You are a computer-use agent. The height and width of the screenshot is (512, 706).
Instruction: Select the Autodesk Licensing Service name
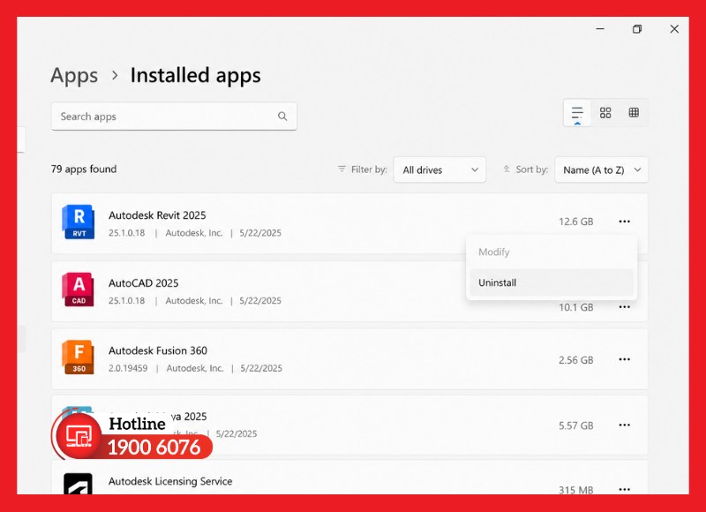170,481
